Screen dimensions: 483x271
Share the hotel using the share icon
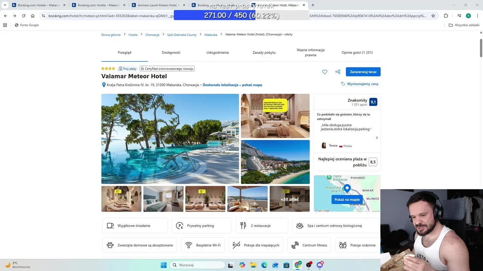338,72
